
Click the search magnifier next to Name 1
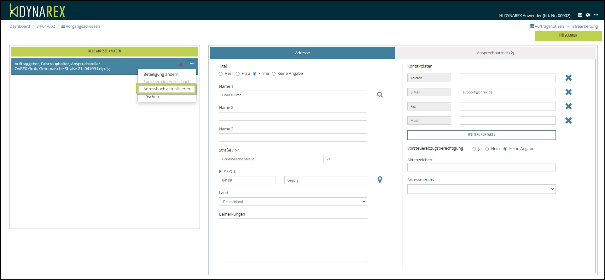380,95
